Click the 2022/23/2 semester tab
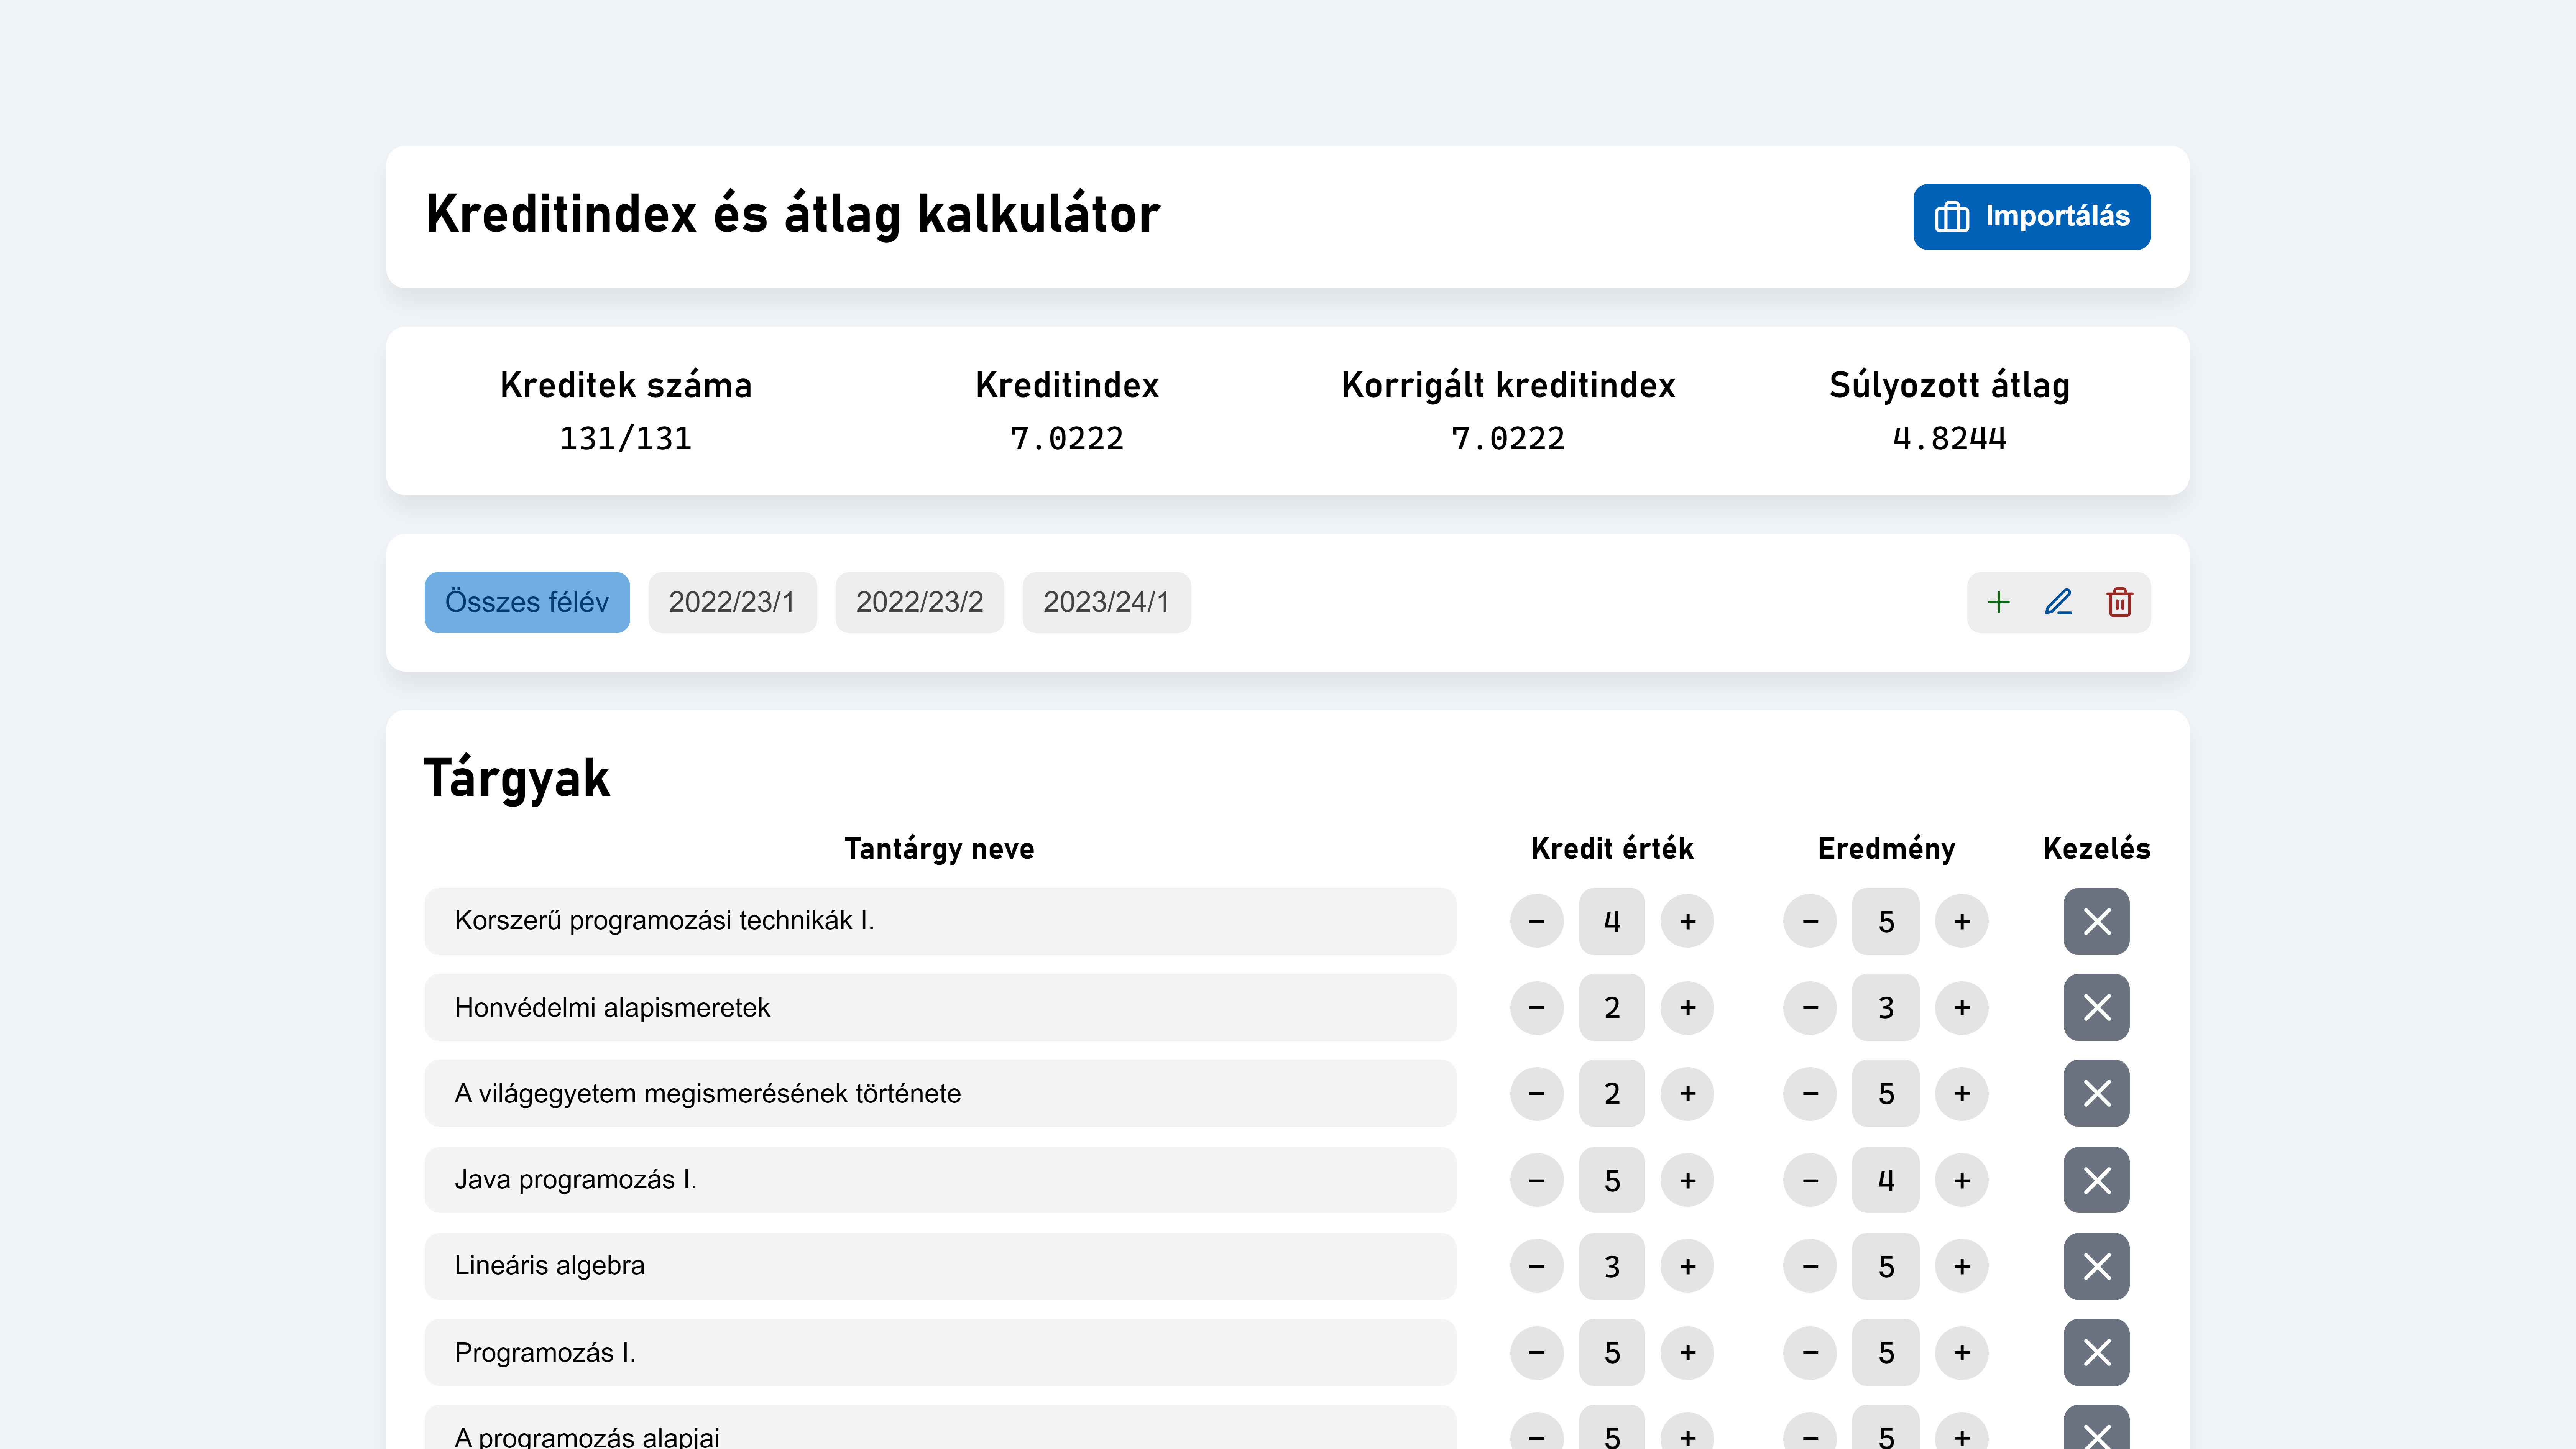Screen dimensions: 2576x1449 click(x=919, y=602)
